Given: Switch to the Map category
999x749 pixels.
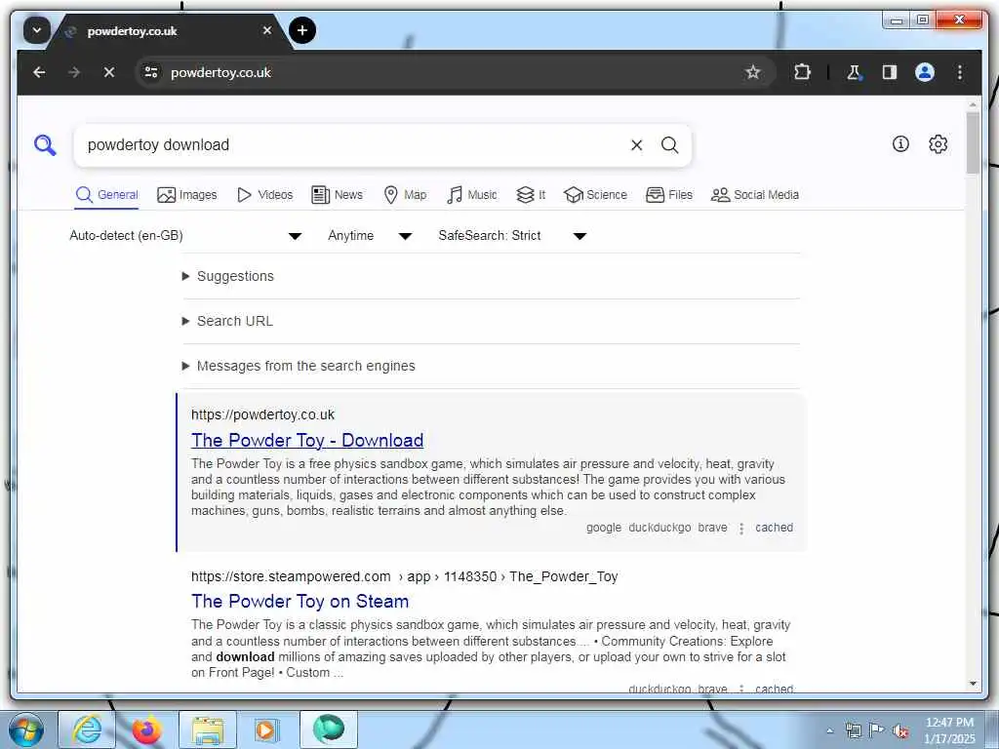Looking at the screenshot, I should pyautogui.click(x=405, y=195).
